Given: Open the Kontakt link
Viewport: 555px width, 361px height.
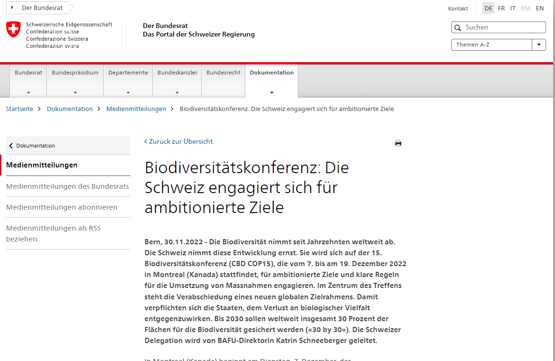Looking at the screenshot, I should 457,9.
